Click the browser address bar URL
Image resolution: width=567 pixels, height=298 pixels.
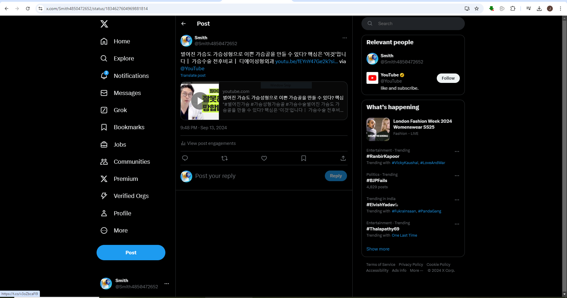click(97, 9)
